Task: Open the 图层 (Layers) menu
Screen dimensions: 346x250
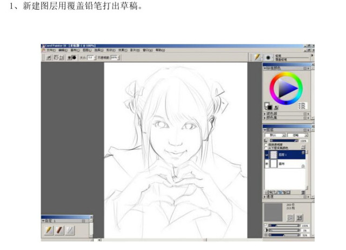Action: (87, 50)
